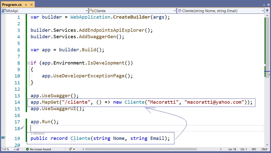Click the 1 reference CodeLens link
The image size is (271, 153).
pyautogui.click(x=37, y=134)
